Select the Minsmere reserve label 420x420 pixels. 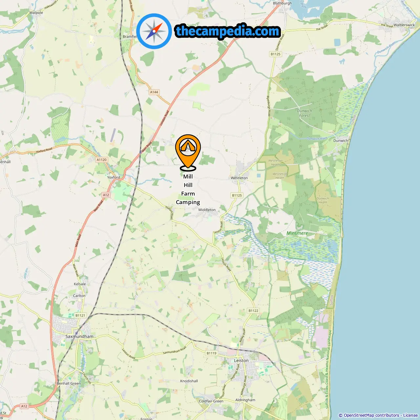(297, 233)
